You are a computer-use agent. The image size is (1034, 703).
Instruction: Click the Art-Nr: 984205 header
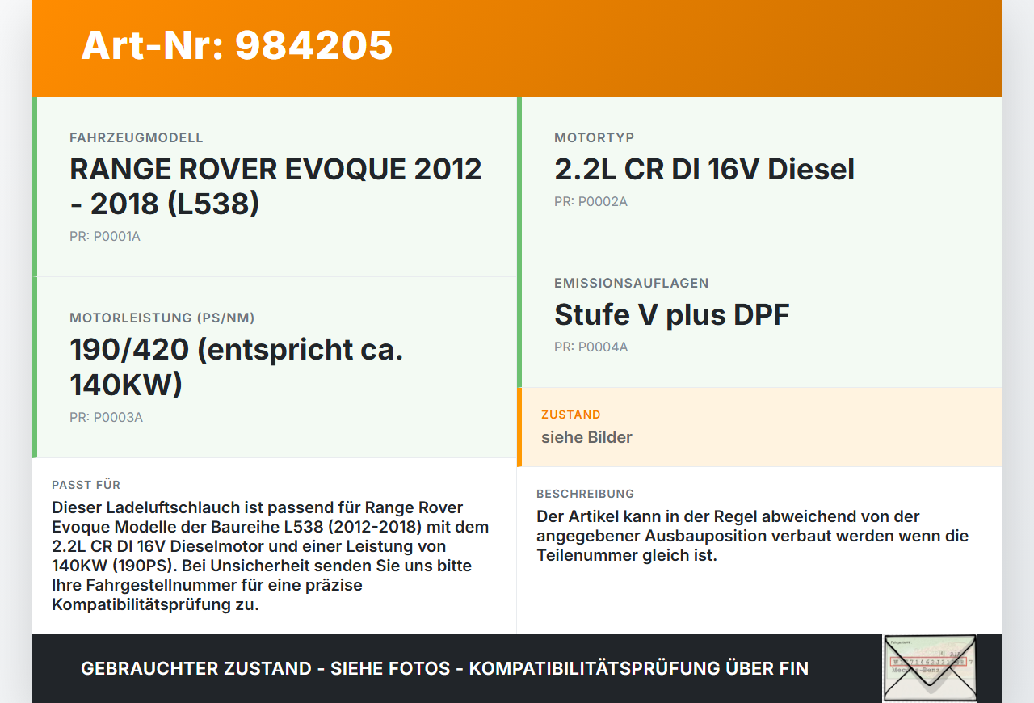point(236,46)
